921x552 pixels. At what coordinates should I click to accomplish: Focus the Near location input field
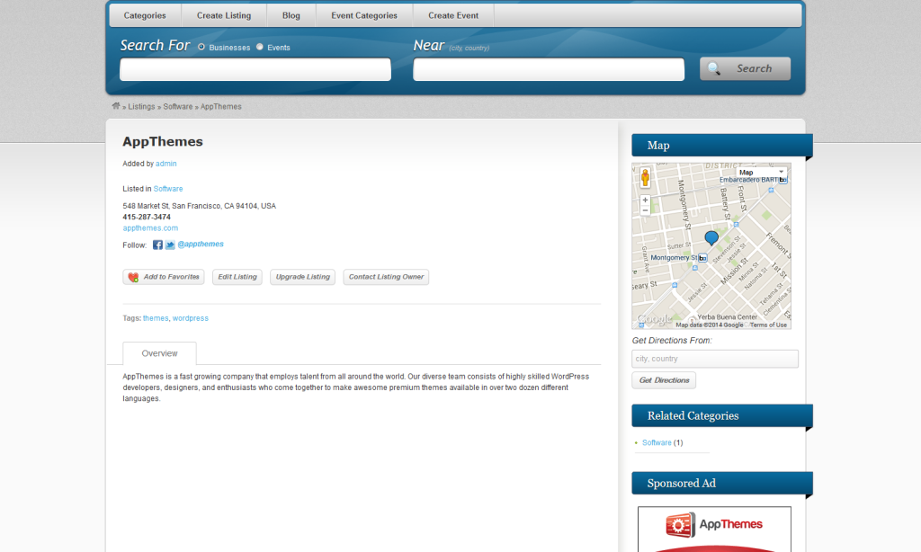549,69
